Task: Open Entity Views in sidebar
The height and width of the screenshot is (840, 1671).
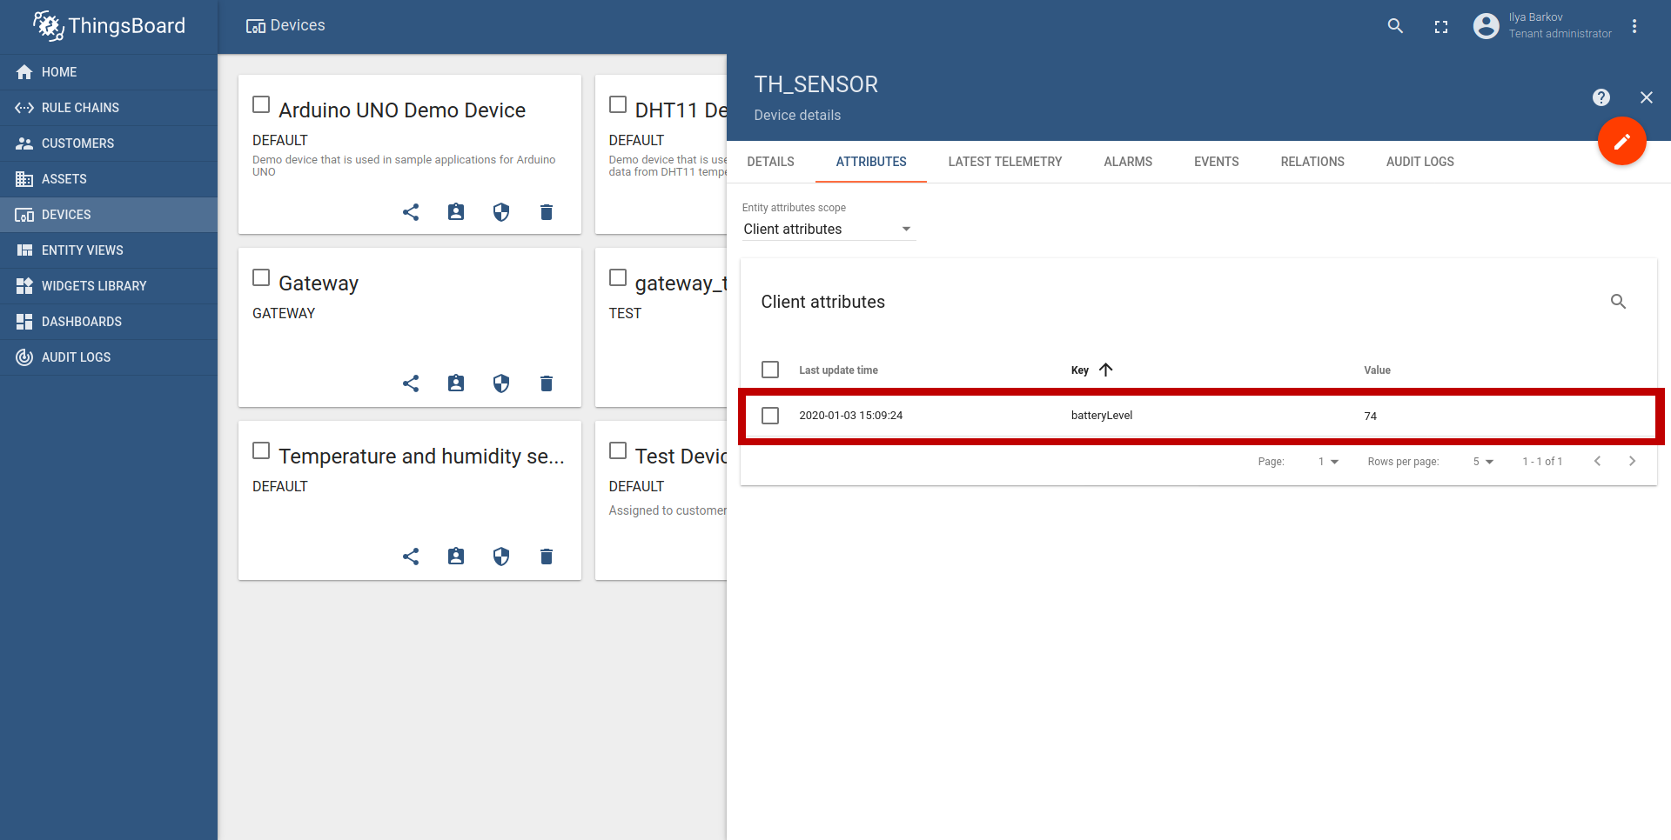Action: pyautogui.click(x=109, y=250)
